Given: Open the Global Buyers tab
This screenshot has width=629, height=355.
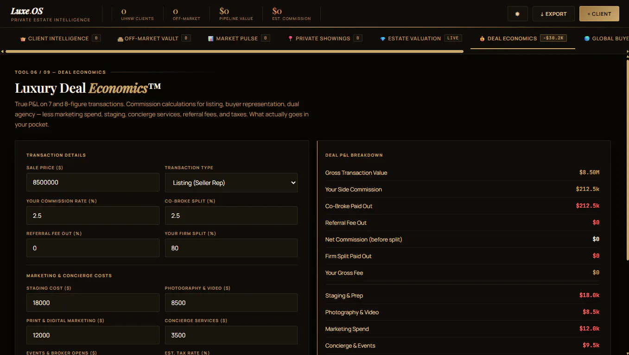Looking at the screenshot, I should click(x=606, y=38).
